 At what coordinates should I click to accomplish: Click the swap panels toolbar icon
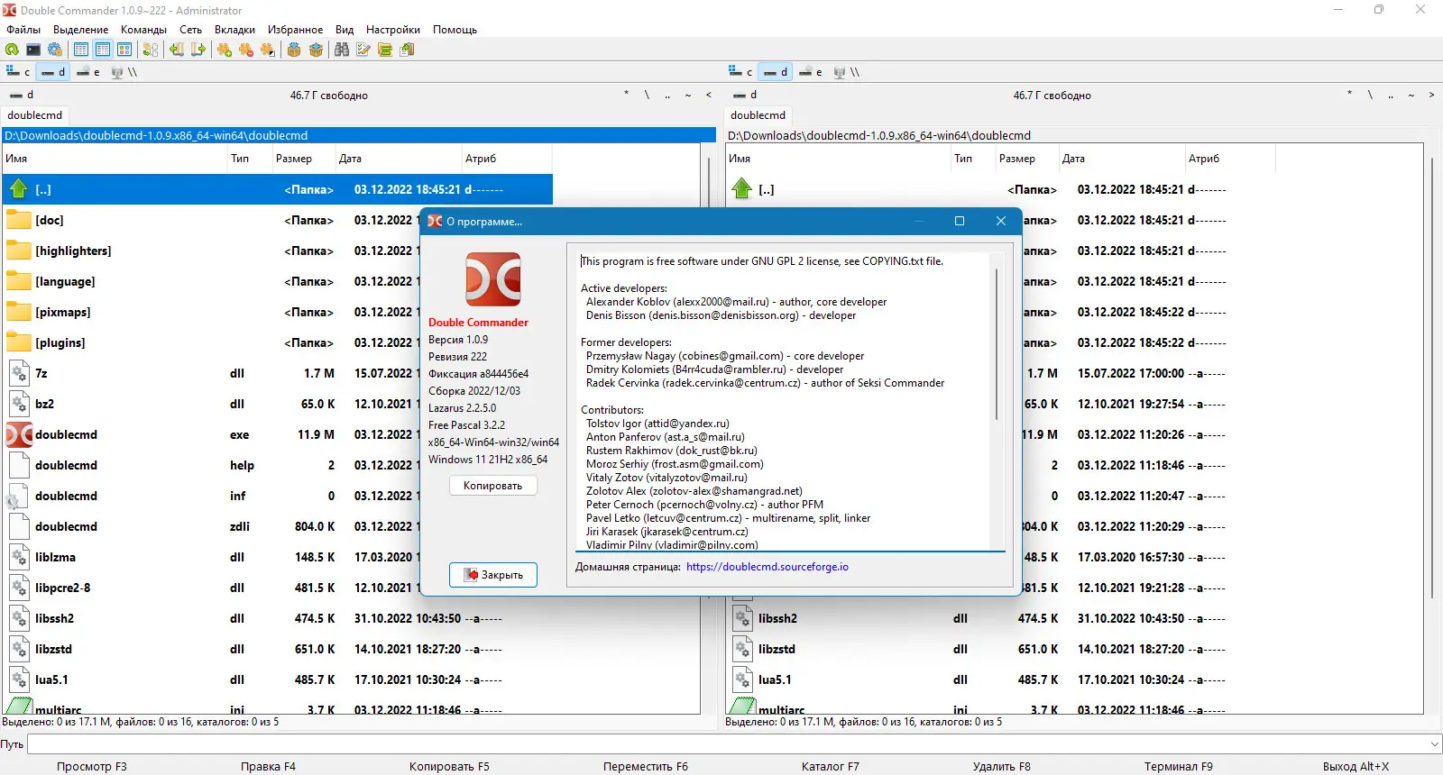tap(151, 50)
